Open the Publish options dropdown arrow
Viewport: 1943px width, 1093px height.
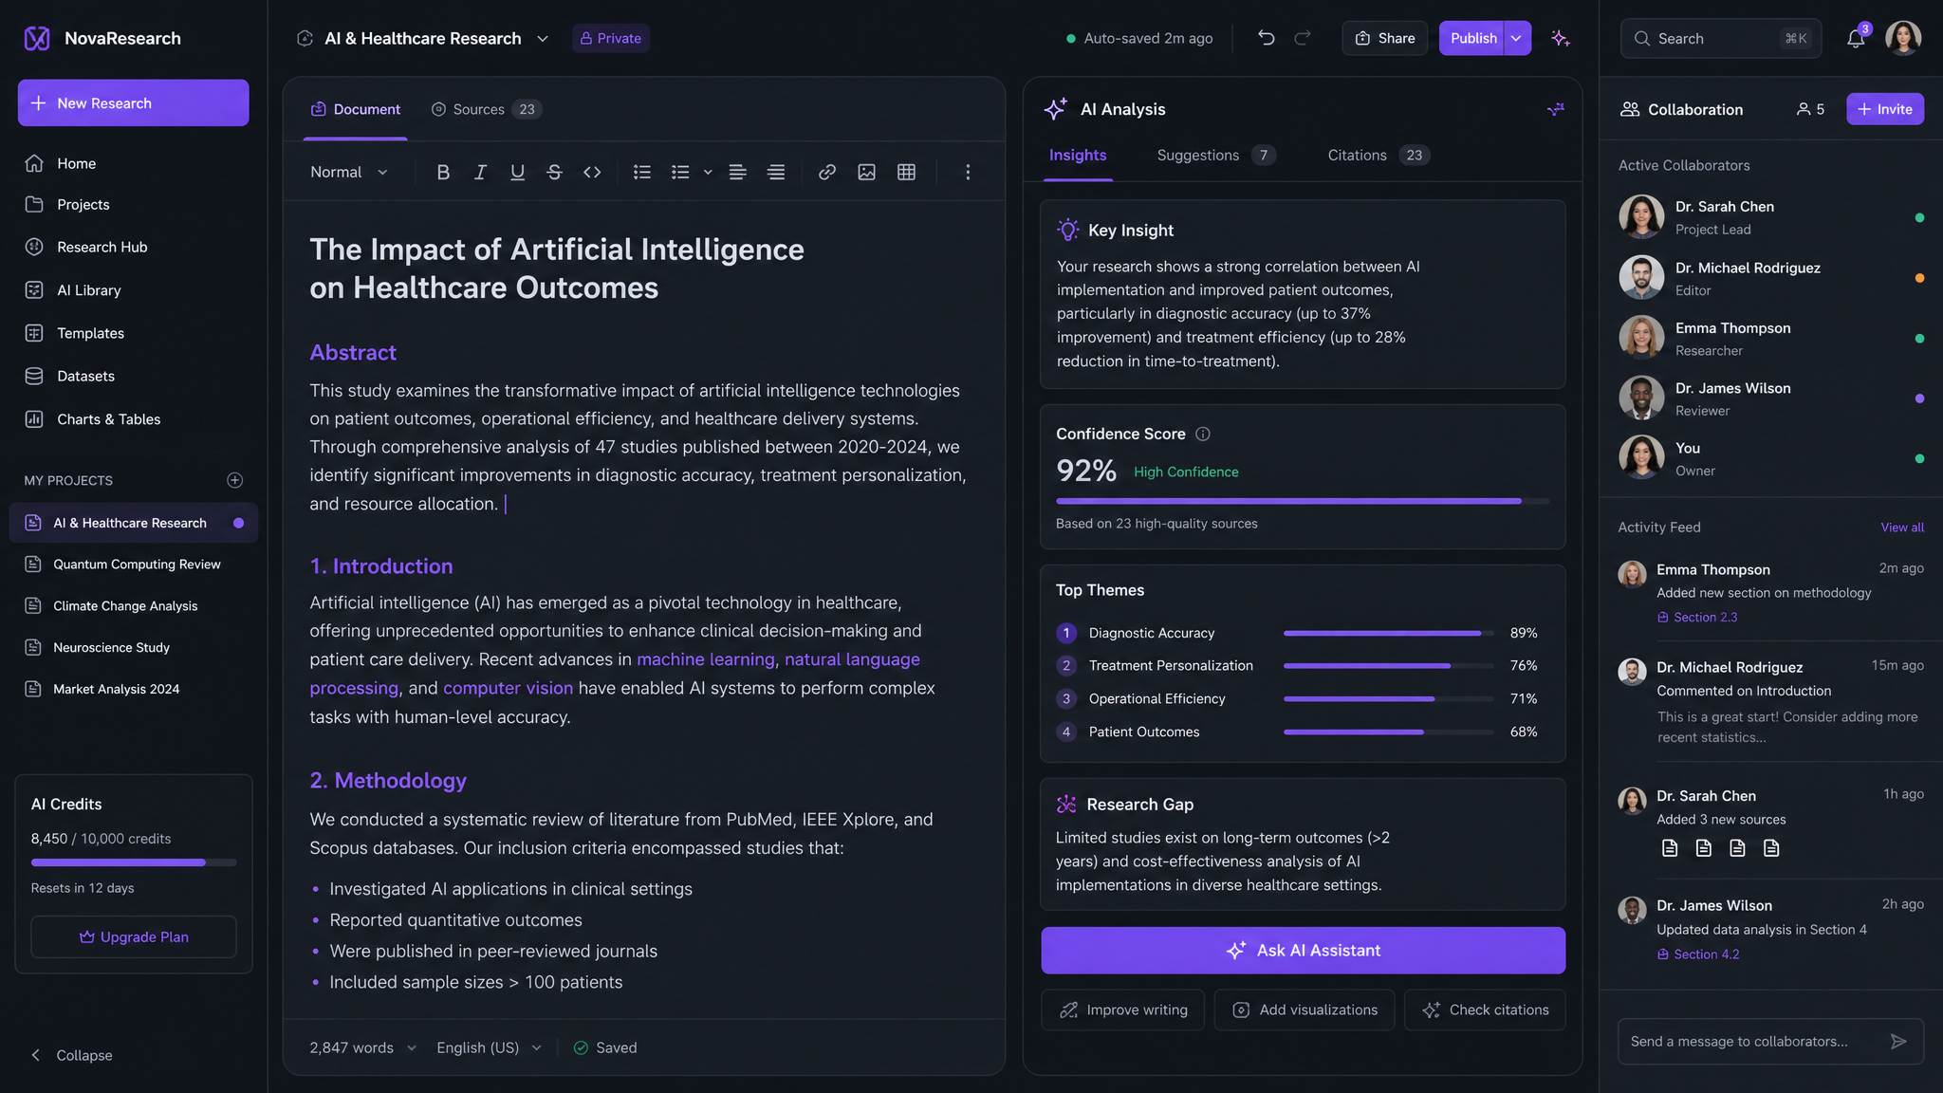coord(1517,38)
